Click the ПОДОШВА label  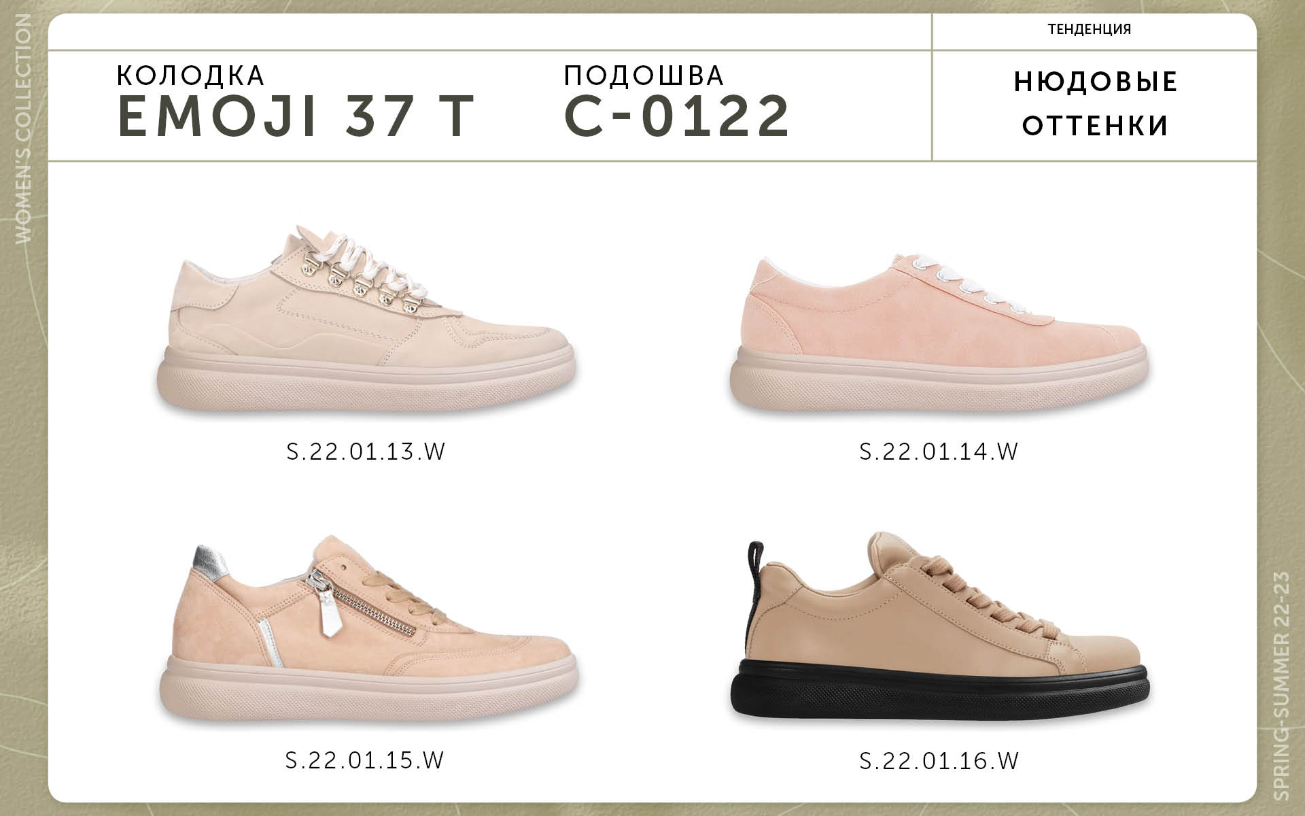pos(644,75)
